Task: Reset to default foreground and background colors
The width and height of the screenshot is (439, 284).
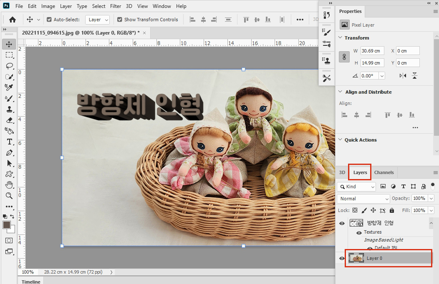Action: click(5, 217)
